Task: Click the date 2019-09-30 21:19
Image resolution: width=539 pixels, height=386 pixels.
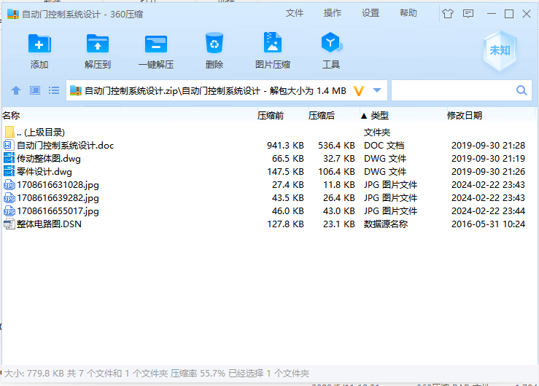Action: 488,159
